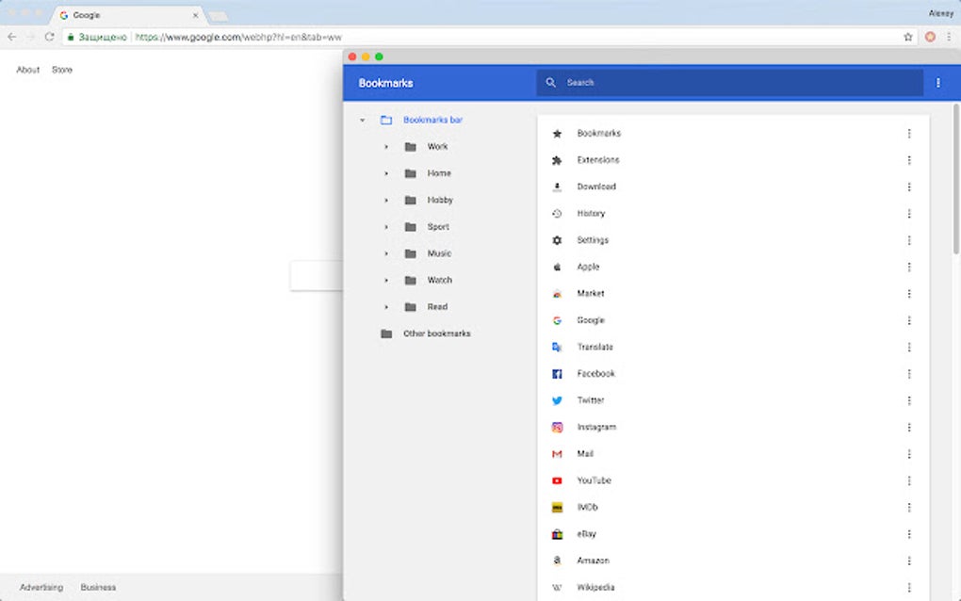
Task: Expand the Work folder
Action: (x=385, y=147)
